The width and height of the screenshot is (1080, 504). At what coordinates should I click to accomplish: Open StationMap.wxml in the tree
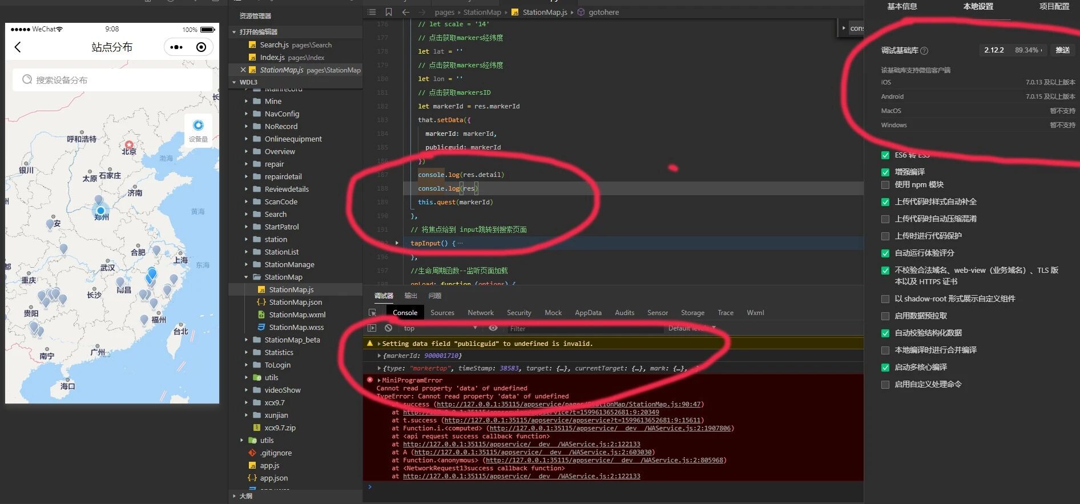pyautogui.click(x=297, y=315)
